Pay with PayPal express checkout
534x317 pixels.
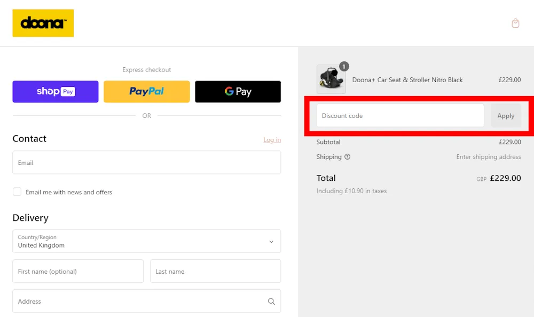(x=147, y=92)
